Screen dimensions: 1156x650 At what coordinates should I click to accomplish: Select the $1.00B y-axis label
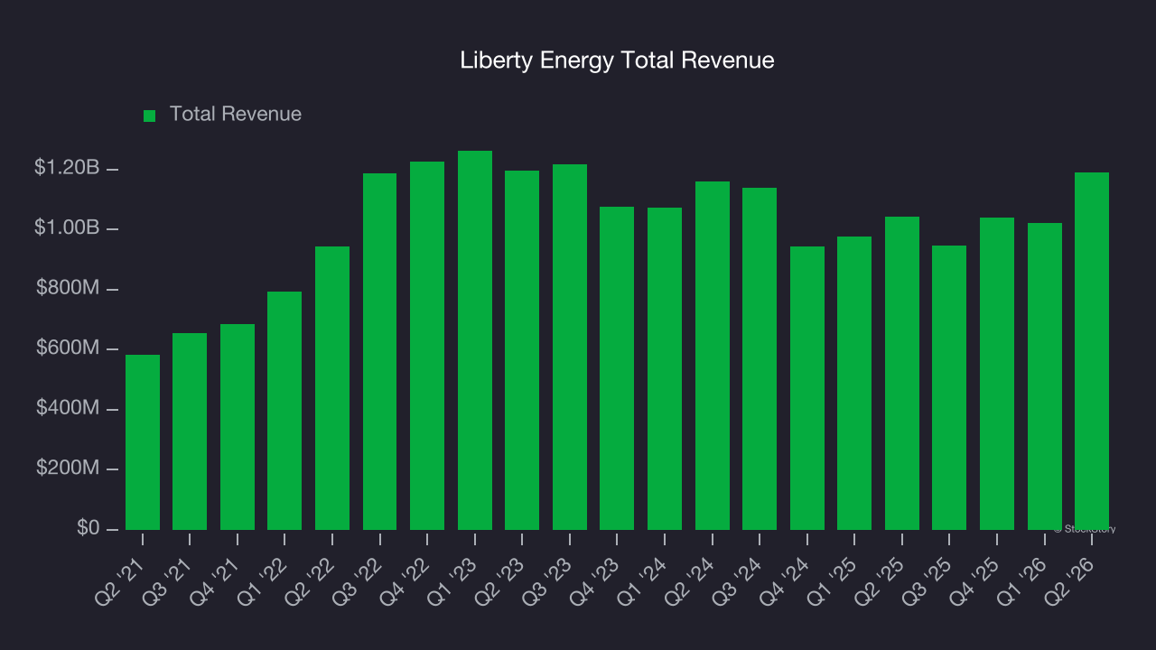point(67,227)
